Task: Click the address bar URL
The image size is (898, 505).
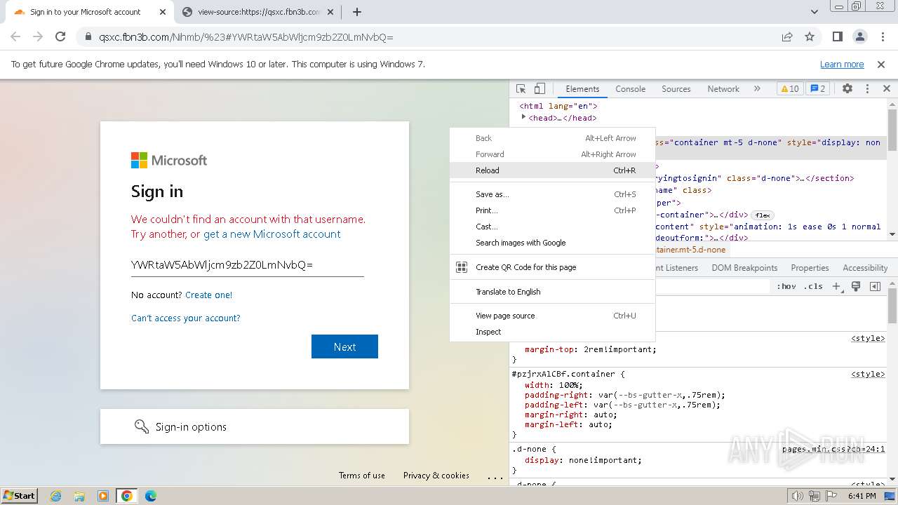Action: point(246,37)
